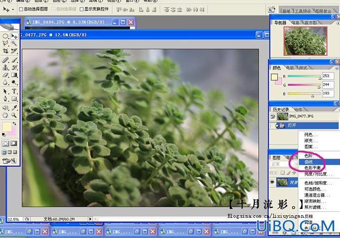
Task: Select the Move tool in toolbox
Action: pyautogui.click(x=14, y=36)
